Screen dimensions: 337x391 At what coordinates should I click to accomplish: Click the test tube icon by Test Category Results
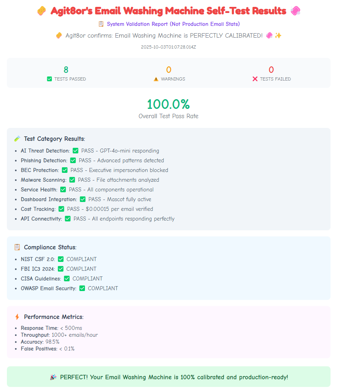pos(17,139)
